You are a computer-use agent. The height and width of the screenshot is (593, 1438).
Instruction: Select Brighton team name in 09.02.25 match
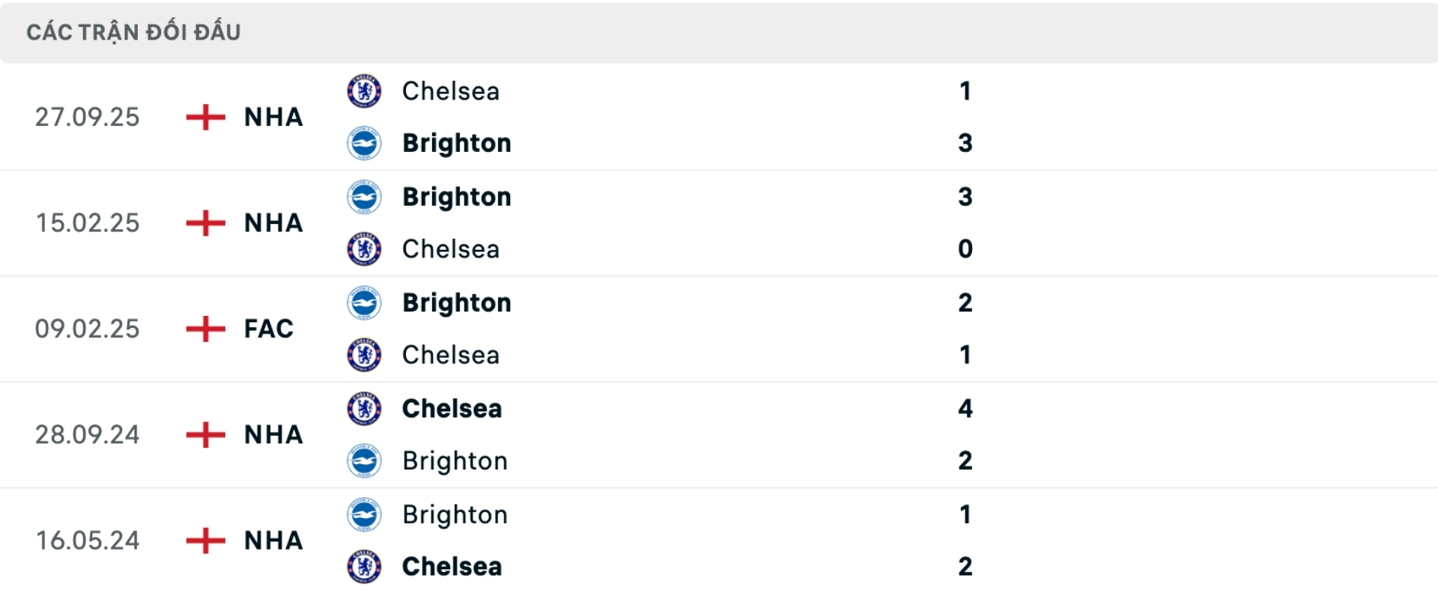(456, 302)
